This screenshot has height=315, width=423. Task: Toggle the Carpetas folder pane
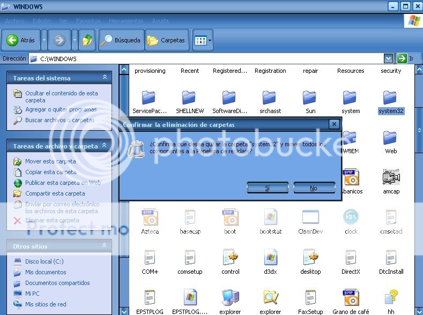click(x=167, y=40)
